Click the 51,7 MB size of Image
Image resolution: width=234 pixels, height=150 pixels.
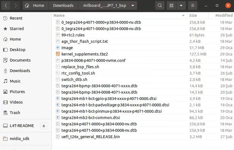tap(197, 48)
